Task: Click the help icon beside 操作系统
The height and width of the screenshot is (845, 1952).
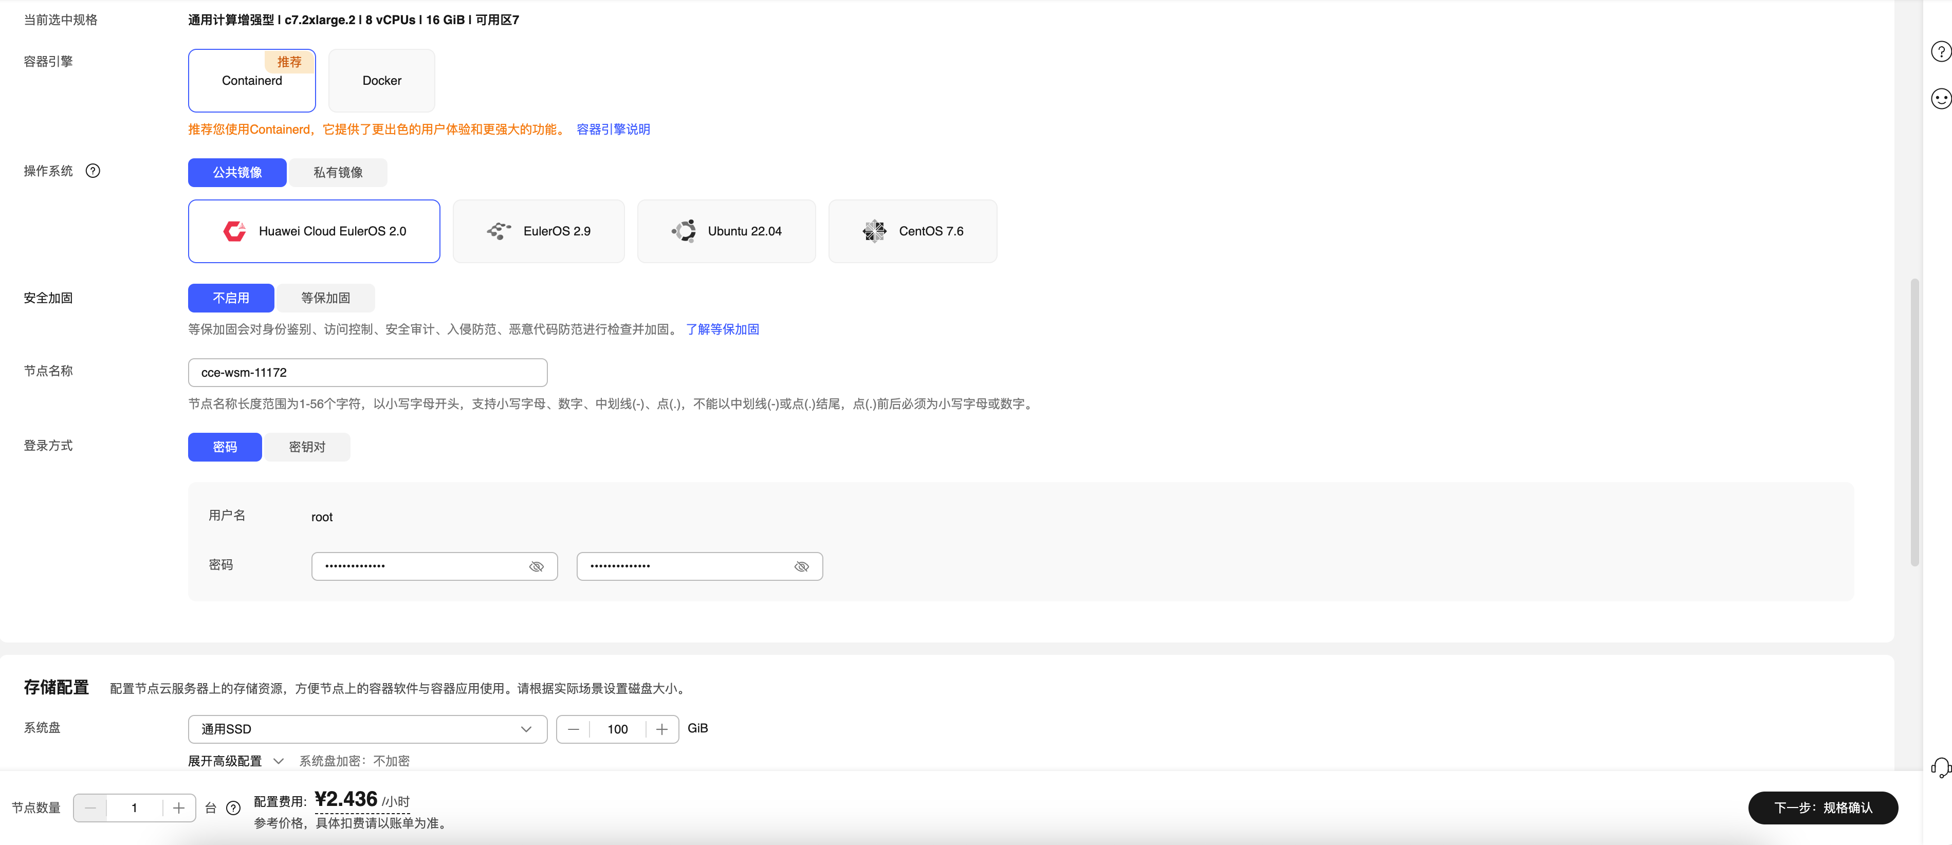Action: [x=93, y=171]
